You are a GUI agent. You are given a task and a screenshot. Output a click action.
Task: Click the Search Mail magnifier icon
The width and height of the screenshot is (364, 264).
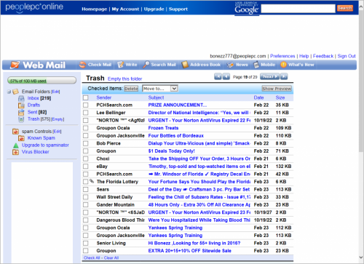(146, 65)
